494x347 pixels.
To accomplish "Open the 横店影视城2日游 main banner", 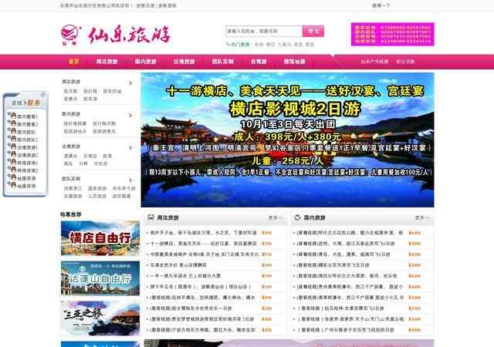I will click(x=287, y=140).
